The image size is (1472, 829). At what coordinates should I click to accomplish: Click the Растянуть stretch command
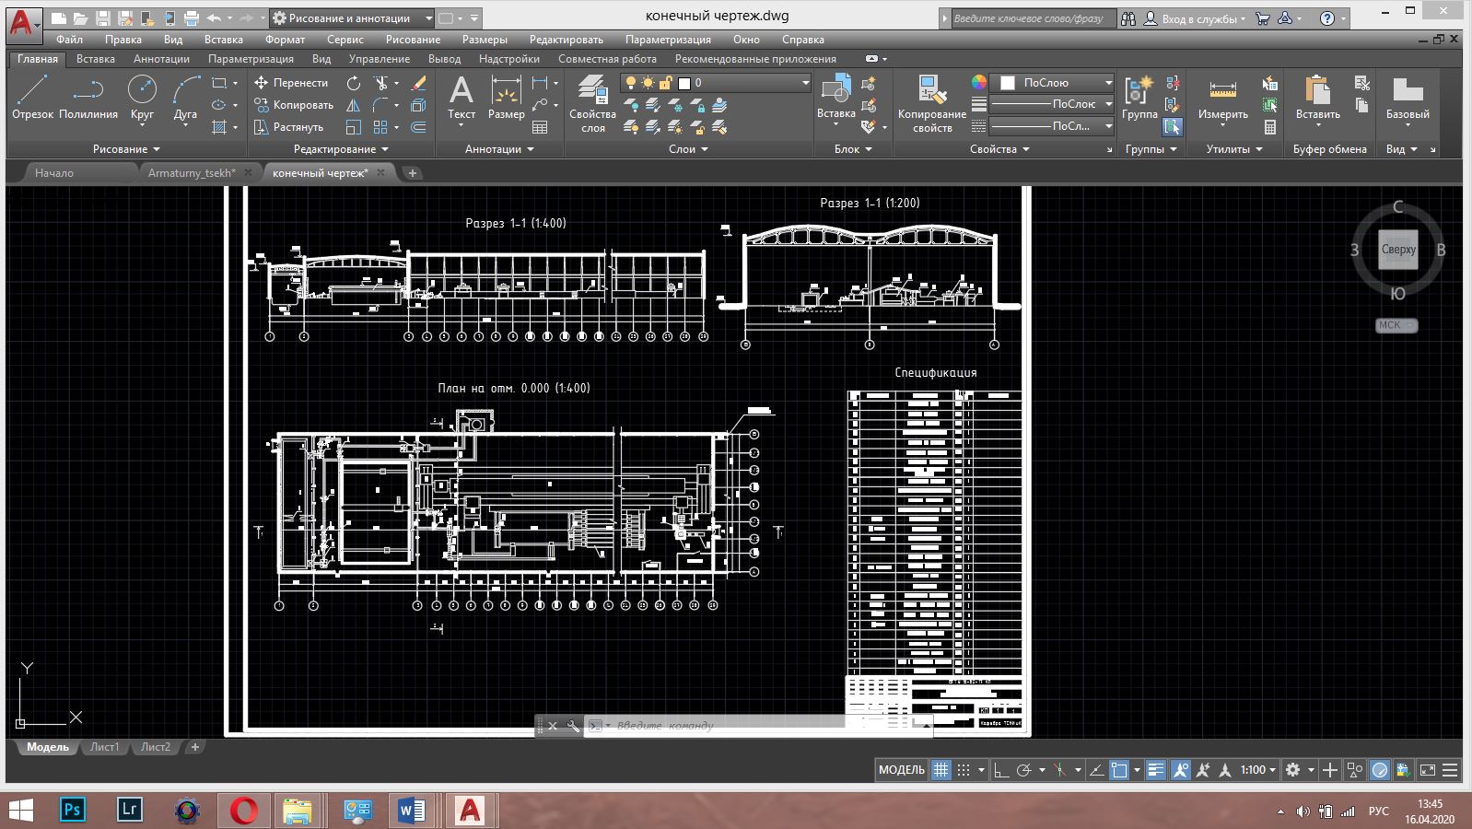tap(288, 127)
